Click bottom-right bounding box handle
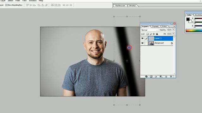This screenshot has height=113, width=202. click(x=140, y=105)
